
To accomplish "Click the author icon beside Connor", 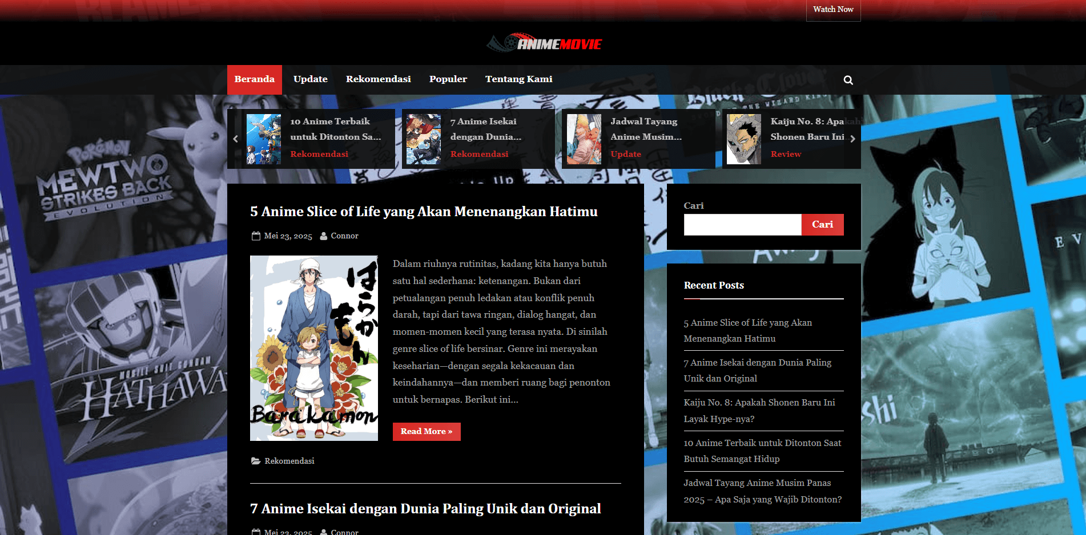I will 324,236.
